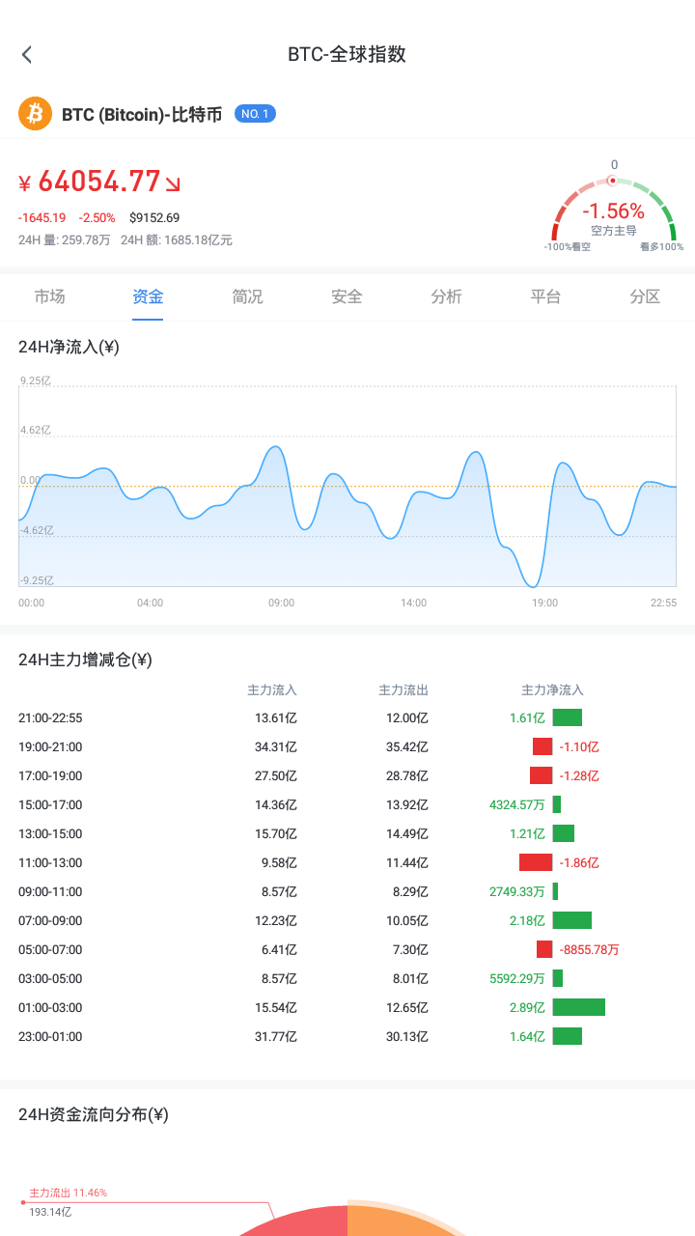Tap the 24H 额: 1685.18亿元 text
This screenshot has width=695, height=1236.
pos(177,240)
